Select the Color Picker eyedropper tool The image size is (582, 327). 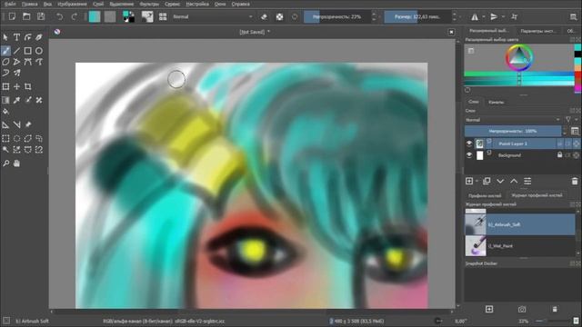pos(16,100)
